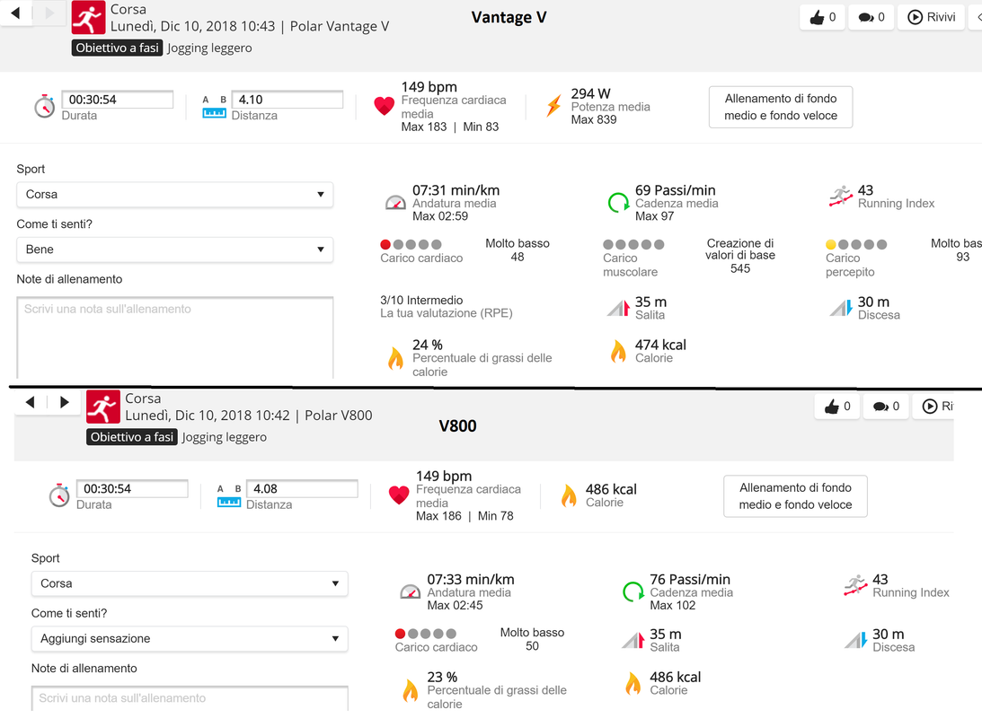Open the V800 Sport dropdown Corsa

pyautogui.click(x=190, y=583)
